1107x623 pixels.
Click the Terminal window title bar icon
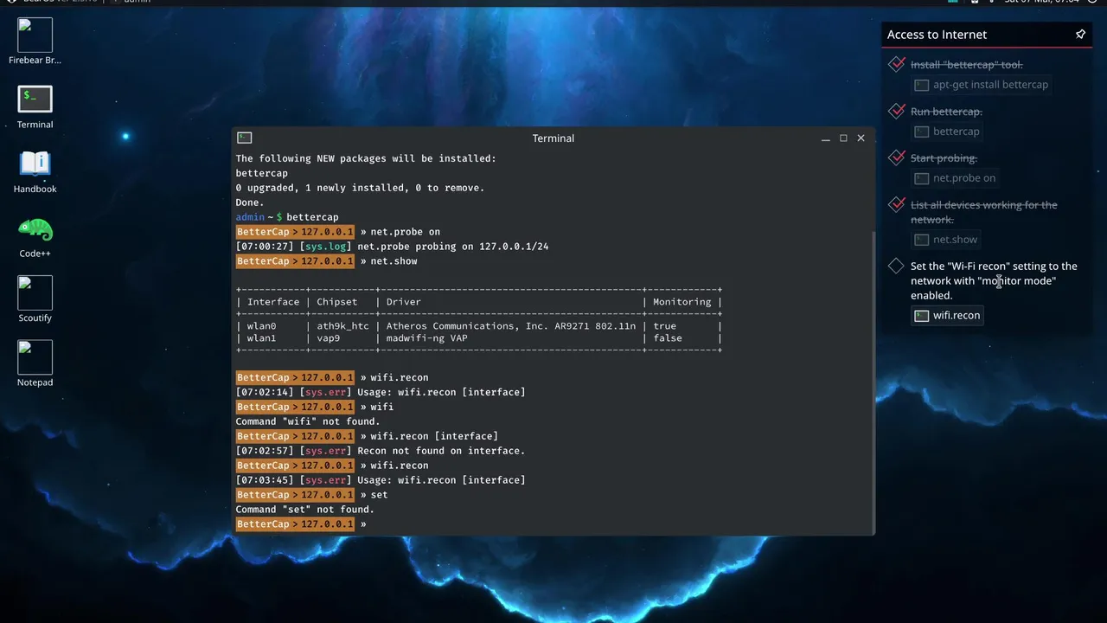tap(245, 138)
